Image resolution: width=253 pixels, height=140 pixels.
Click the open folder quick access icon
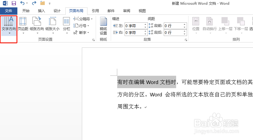tap(42, 3)
